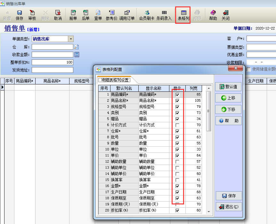Open 查单 order lookup
Viewport: 276px width, 224px height.
click(98, 15)
